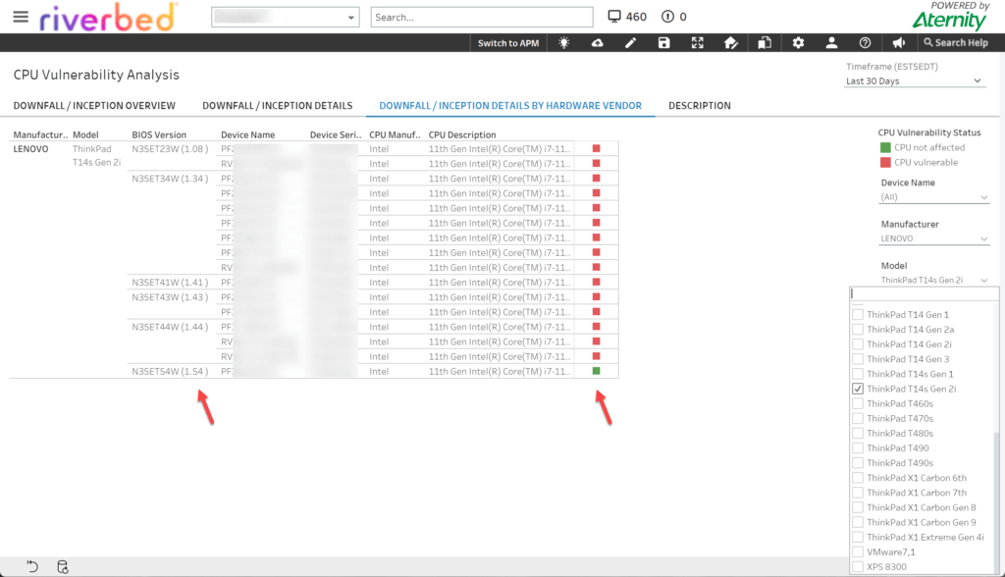Select Details by Hardware Vendor tab
The width and height of the screenshot is (1005, 577).
point(510,106)
